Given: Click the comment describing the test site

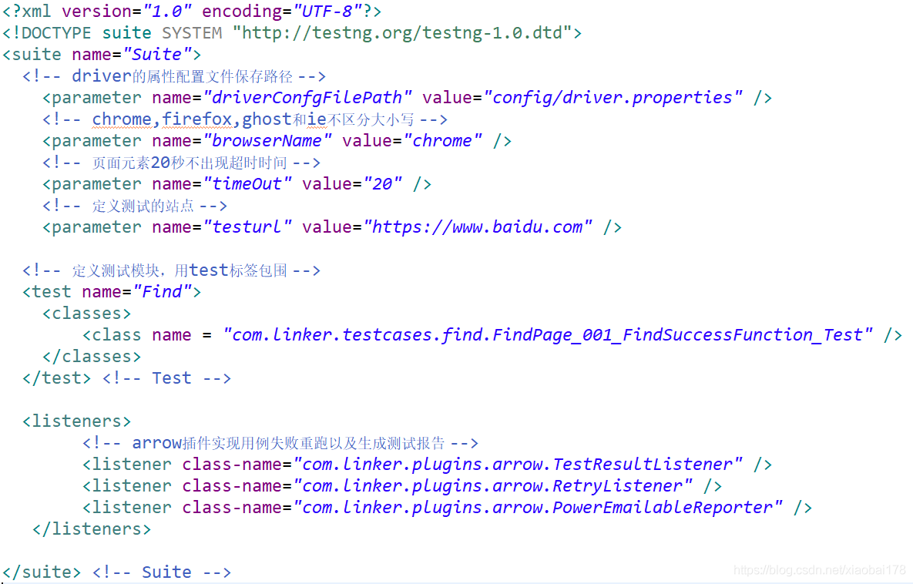Looking at the screenshot, I should 135,206.
